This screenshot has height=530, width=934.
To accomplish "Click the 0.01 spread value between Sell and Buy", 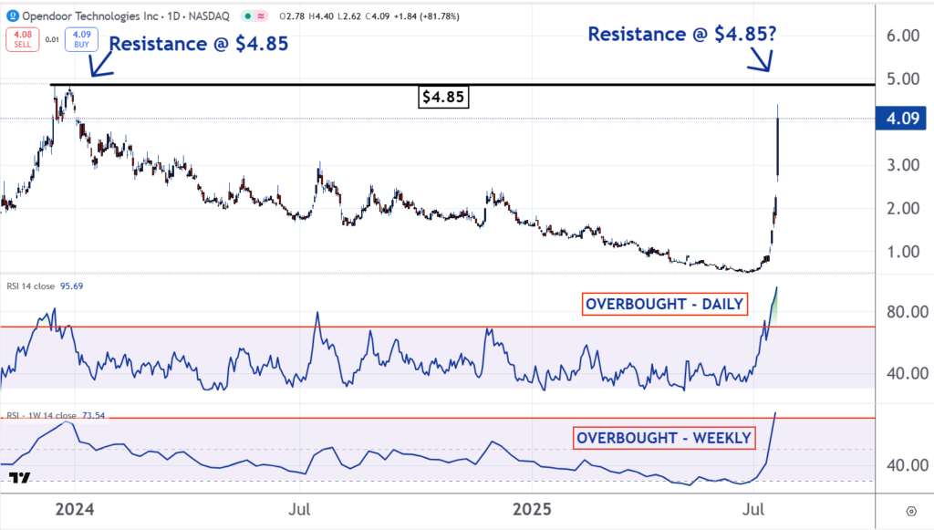I will point(52,40).
